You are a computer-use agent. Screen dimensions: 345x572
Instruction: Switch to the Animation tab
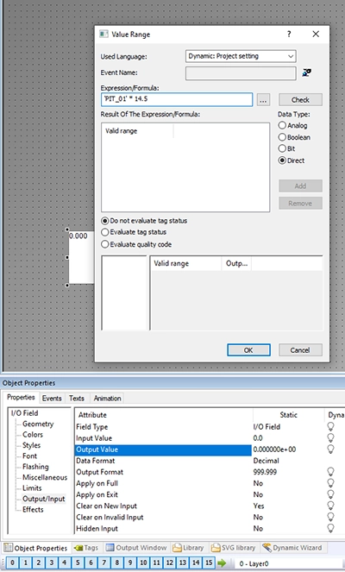(x=107, y=398)
